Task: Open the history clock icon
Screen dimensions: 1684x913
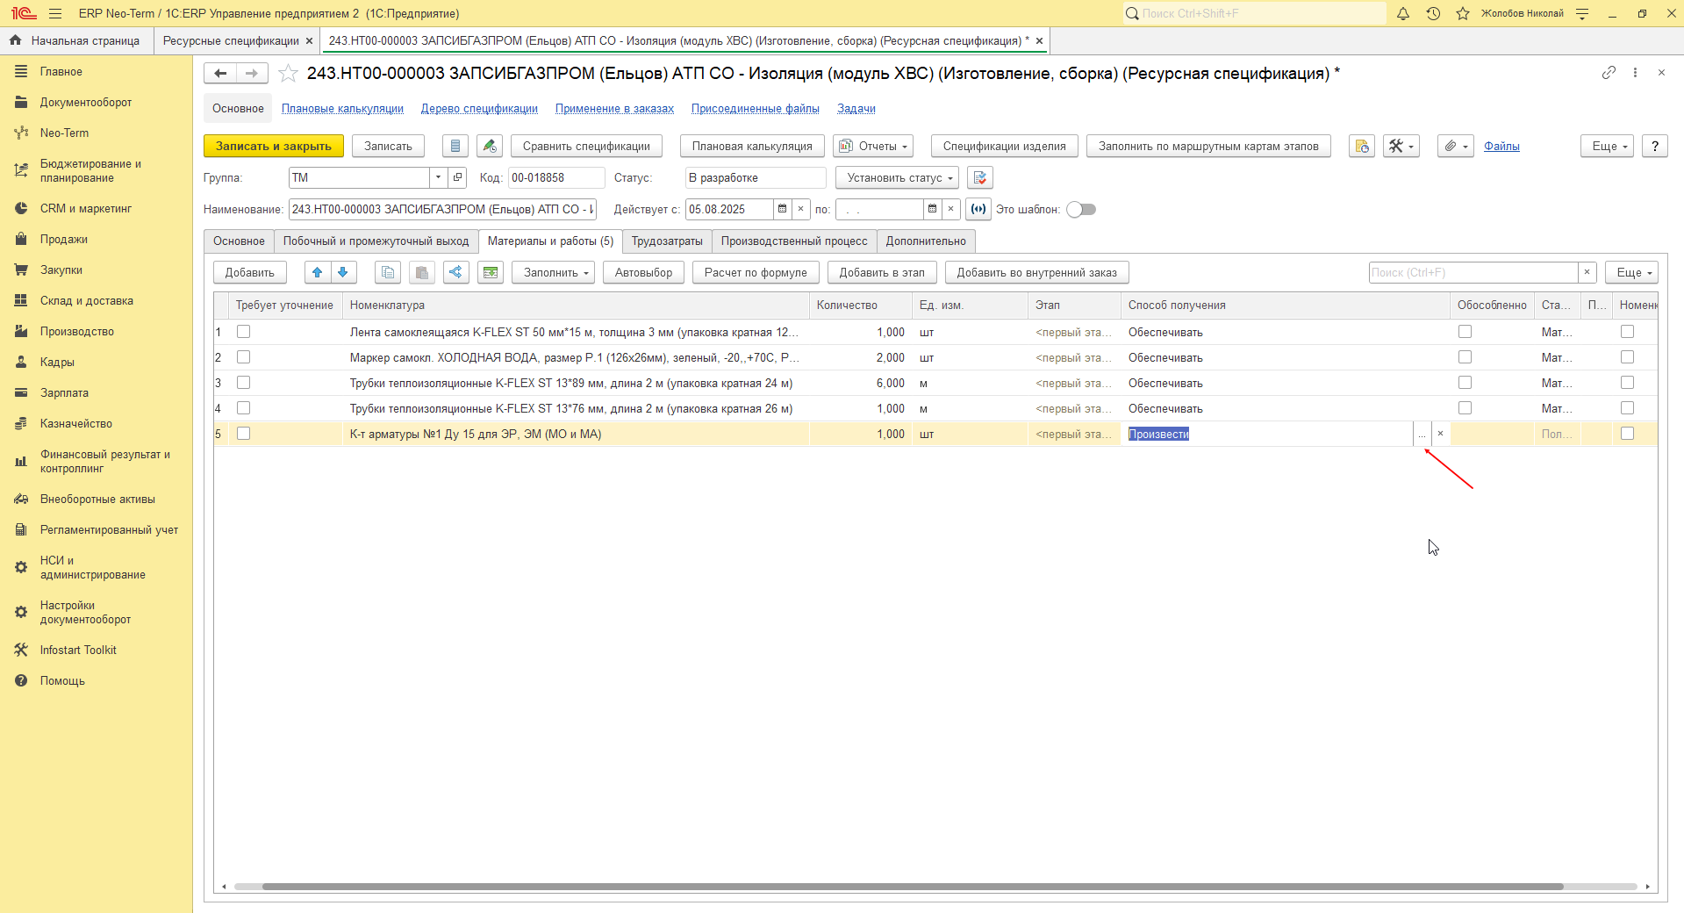Action: [x=1433, y=13]
